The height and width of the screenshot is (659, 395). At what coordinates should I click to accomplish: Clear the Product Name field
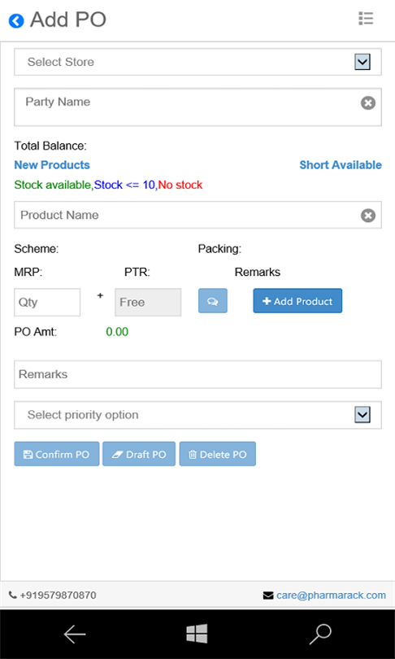coord(368,216)
